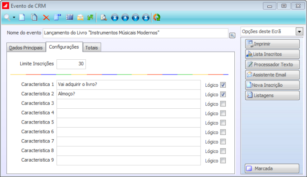Go to next record down arrow
This screenshot has height=177, width=307.
[x=135, y=18]
